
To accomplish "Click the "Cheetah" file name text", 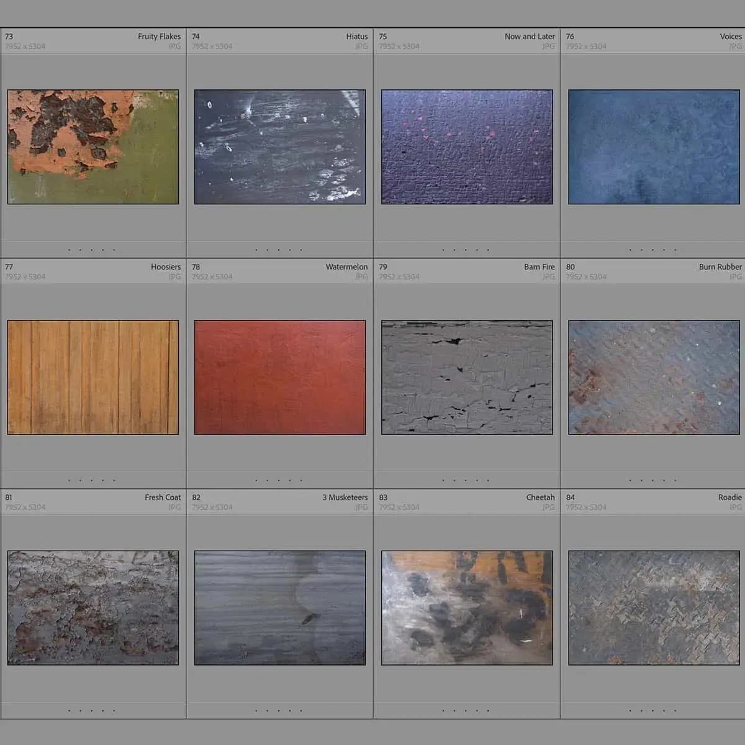I will click(540, 497).
